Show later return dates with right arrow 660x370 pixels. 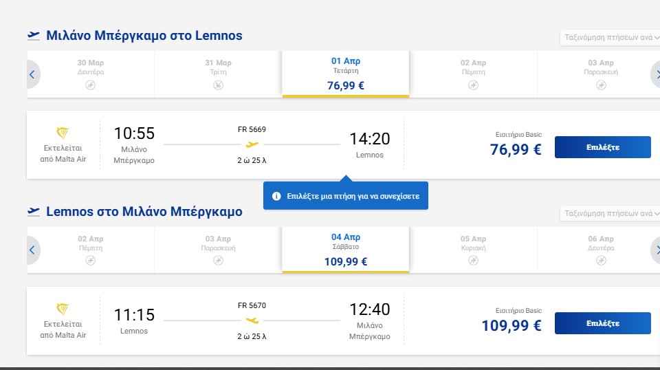pyautogui.click(x=656, y=250)
